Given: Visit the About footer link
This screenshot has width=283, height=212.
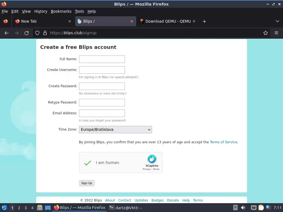Looking at the screenshot, I should click(110, 200).
